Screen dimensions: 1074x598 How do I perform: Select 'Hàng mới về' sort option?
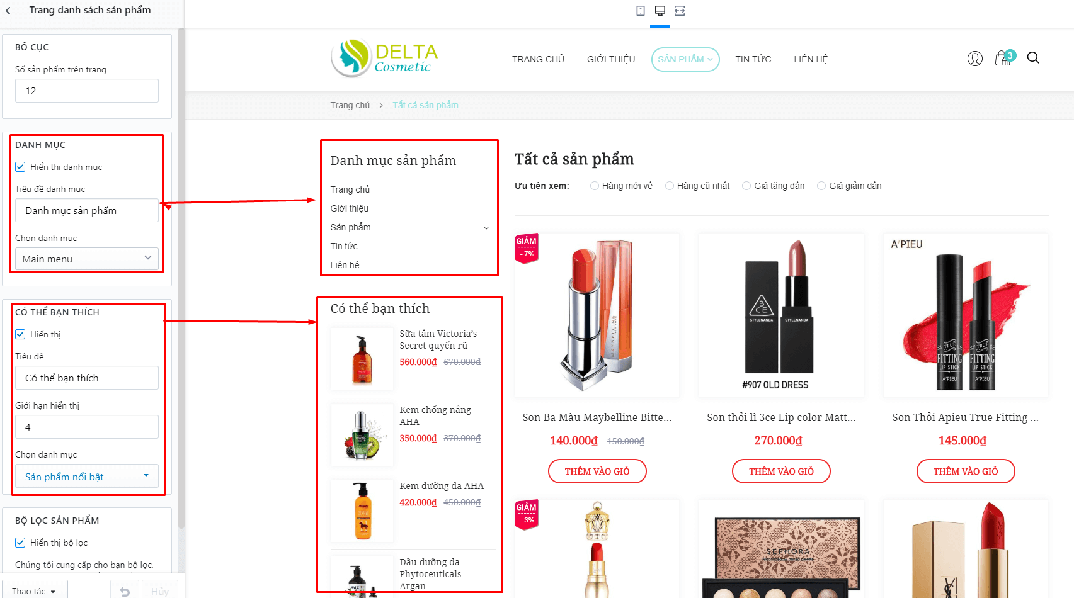tap(595, 186)
